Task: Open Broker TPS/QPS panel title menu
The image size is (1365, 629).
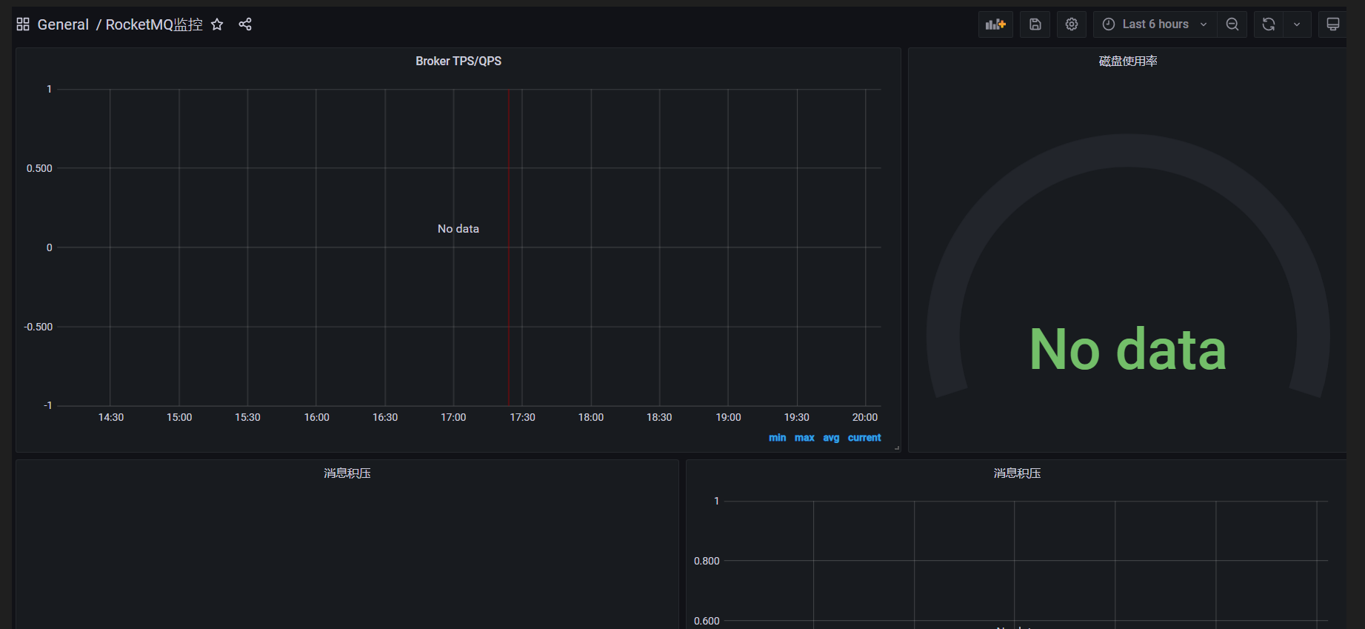Action: (x=458, y=61)
